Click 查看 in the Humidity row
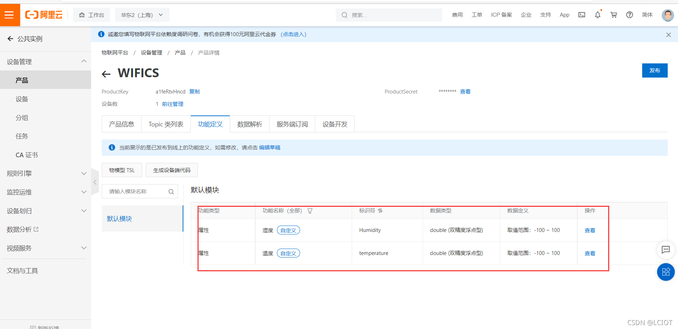This screenshot has width=678, height=329. click(x=590, y=231)
